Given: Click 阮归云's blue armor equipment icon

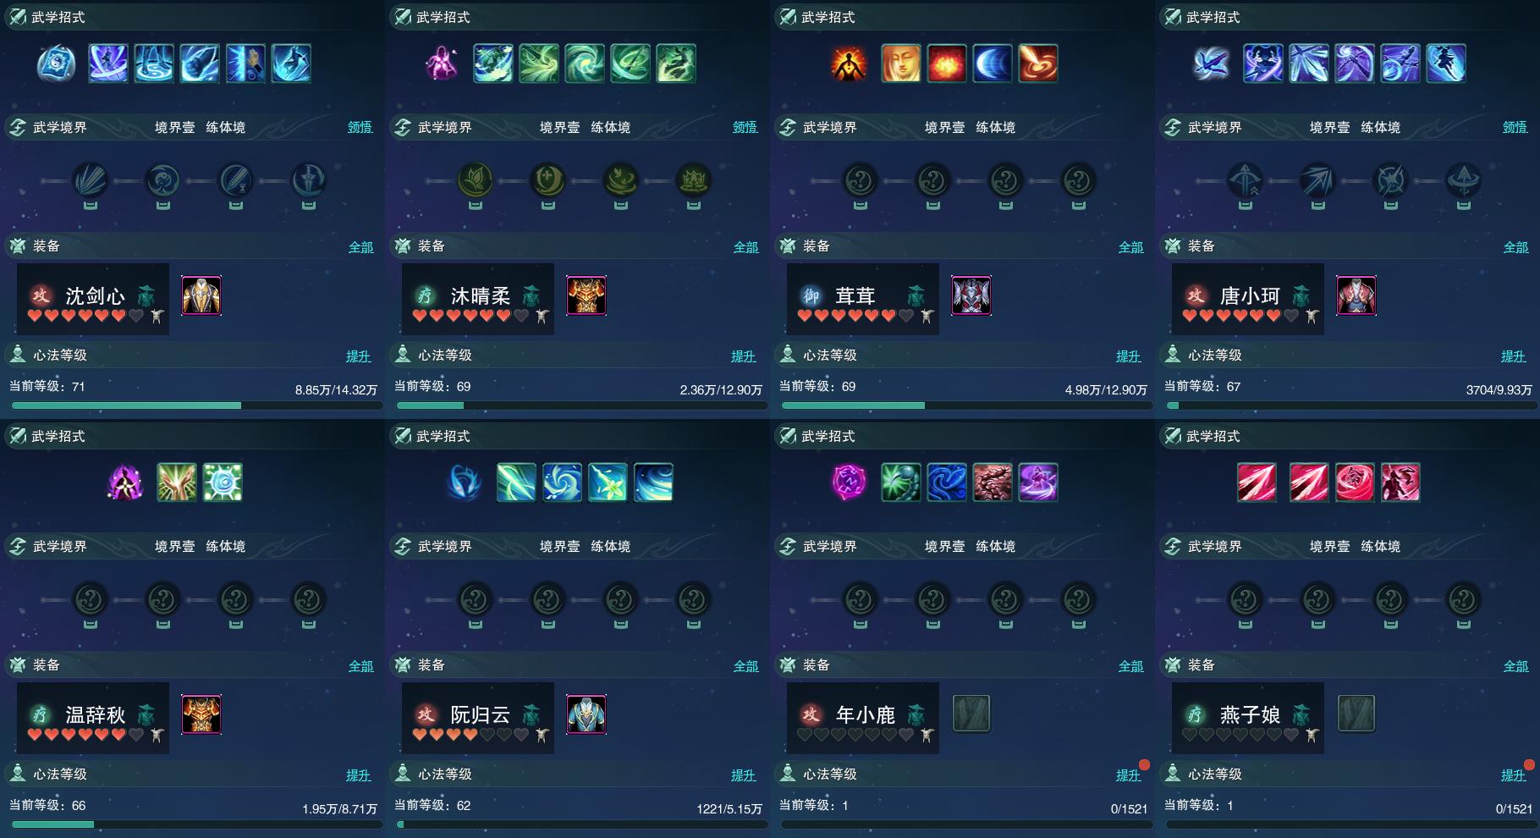Looking at the screenshot, I should point(586,714).
